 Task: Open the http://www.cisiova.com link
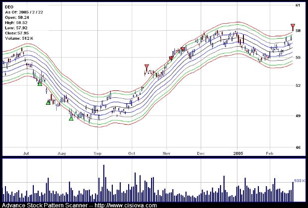(x=126, y=206)
